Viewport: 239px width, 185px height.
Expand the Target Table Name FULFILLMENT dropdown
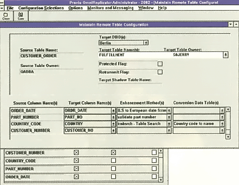coord(226,55)
